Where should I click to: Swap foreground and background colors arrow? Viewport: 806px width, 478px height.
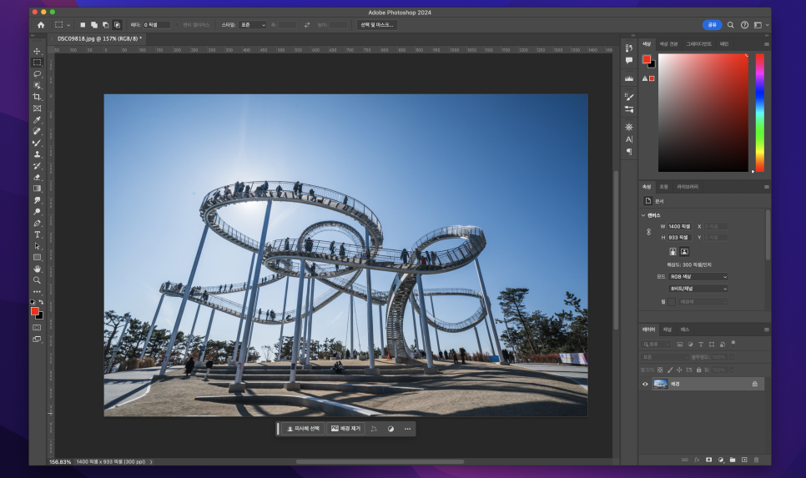(x=41, y=302)
